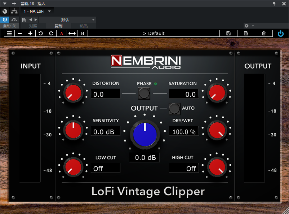Toggle the PHASE invert button
Viewport: 289px width, 214px height.
click(x=144, y=93)
